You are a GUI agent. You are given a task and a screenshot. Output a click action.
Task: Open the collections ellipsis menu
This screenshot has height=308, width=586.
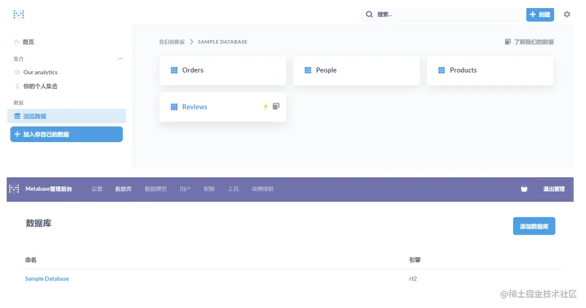pyautogui.click(x=120, y=58)
